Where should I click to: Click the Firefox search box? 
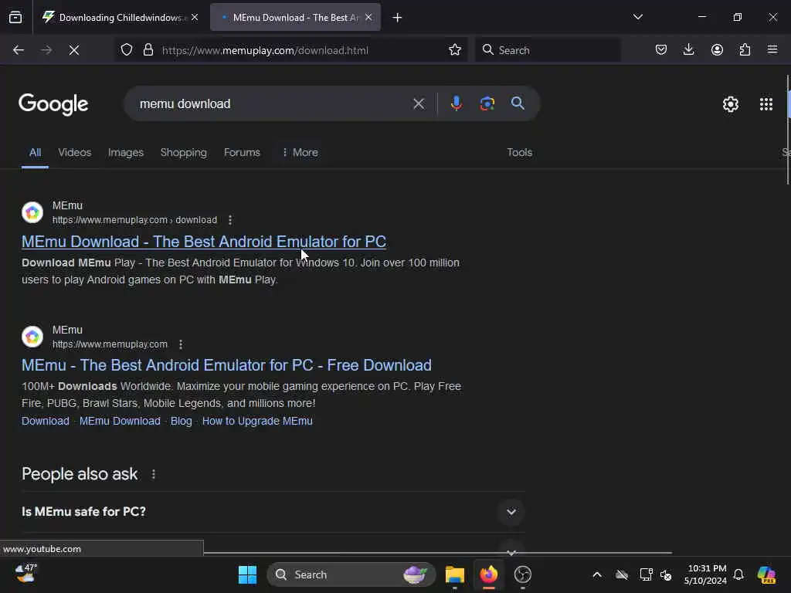coord(548,50)
